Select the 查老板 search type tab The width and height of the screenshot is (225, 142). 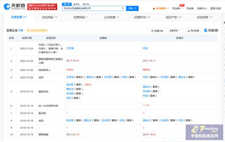pyautogui.click(x=76, y=4)
